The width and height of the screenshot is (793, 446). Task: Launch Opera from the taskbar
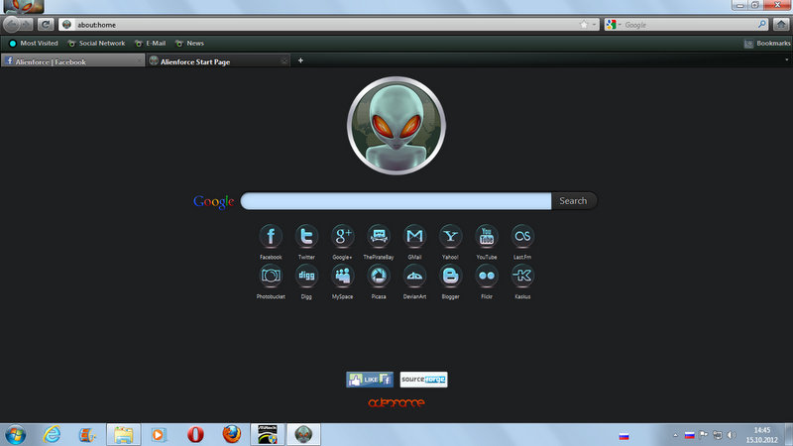[x=195, y=435]
